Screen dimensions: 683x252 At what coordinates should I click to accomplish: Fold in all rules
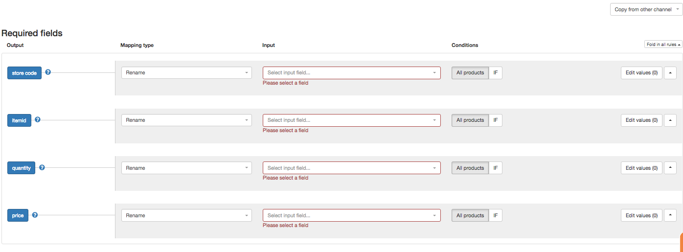coord(663,45)
